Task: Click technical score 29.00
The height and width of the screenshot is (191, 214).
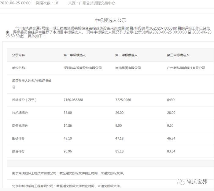Action: click(120, 113)
